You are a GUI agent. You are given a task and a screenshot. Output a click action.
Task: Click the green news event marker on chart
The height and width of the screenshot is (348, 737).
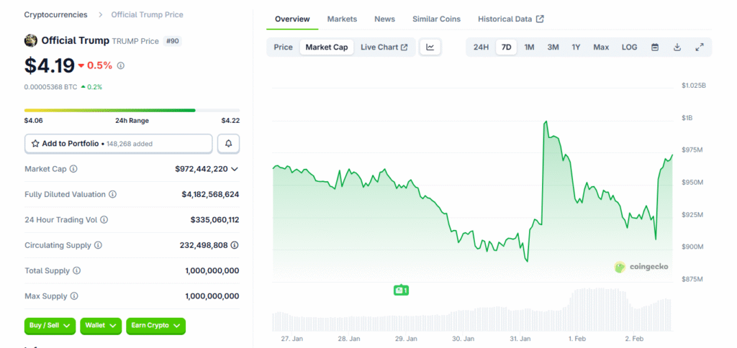coord(401,290)
